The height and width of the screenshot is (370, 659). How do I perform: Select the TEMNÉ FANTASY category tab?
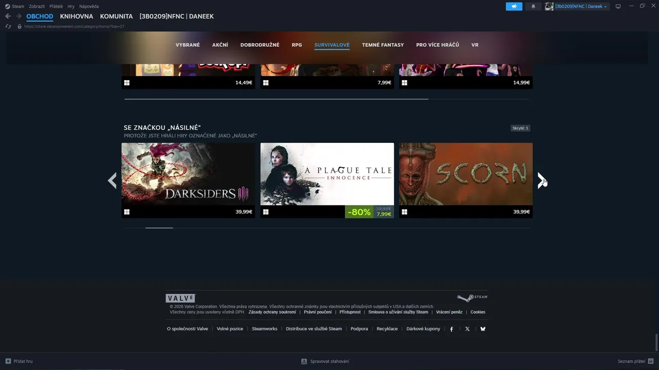pos(383,45)
